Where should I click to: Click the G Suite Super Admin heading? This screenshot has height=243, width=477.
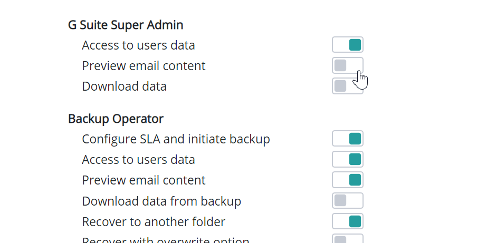tap(126, 24)
